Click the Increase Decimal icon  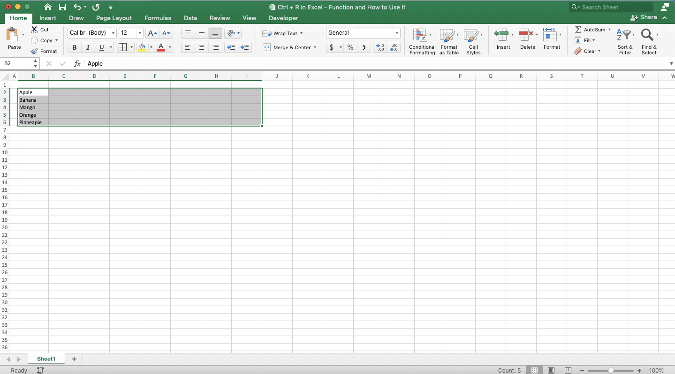click(x=380, y=47)
